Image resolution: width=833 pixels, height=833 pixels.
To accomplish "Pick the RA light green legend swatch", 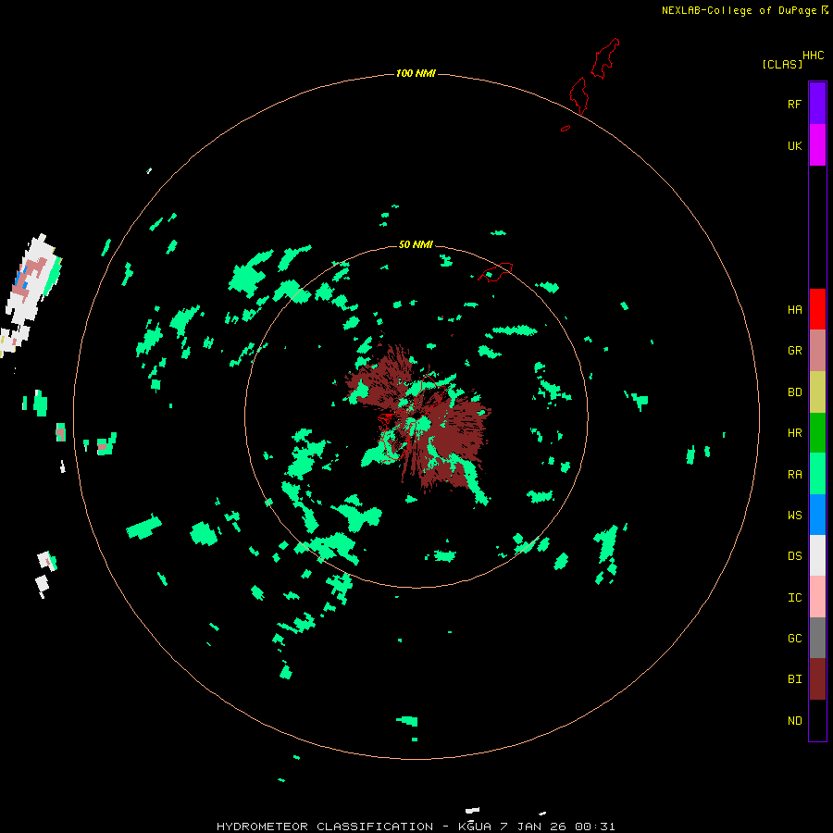I will pos(817,474).
